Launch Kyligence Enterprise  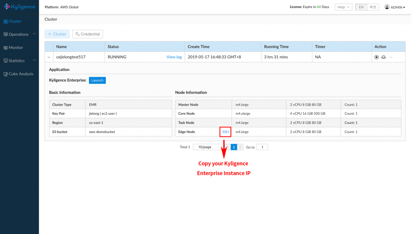point(97,80)
